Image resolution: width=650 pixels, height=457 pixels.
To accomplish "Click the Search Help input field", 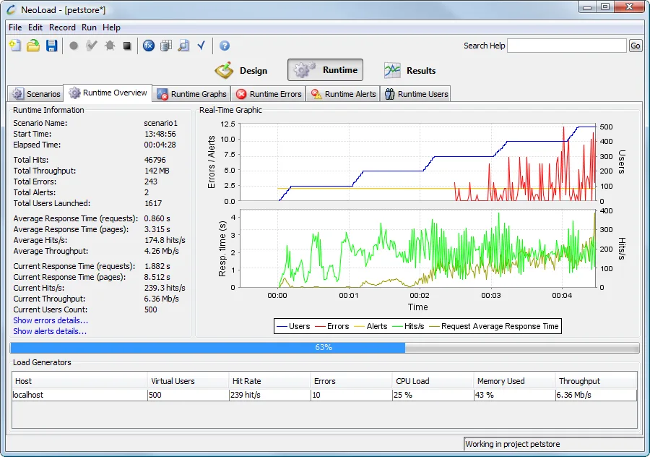I will click(567, 46).
